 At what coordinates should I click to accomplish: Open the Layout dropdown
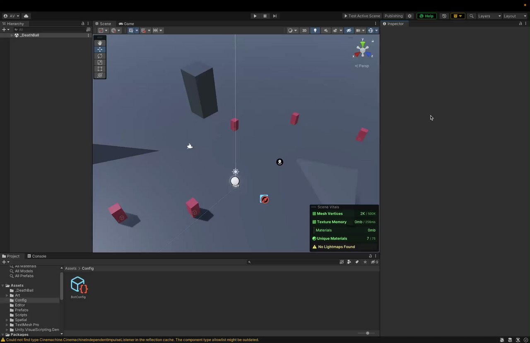point(515,16)
